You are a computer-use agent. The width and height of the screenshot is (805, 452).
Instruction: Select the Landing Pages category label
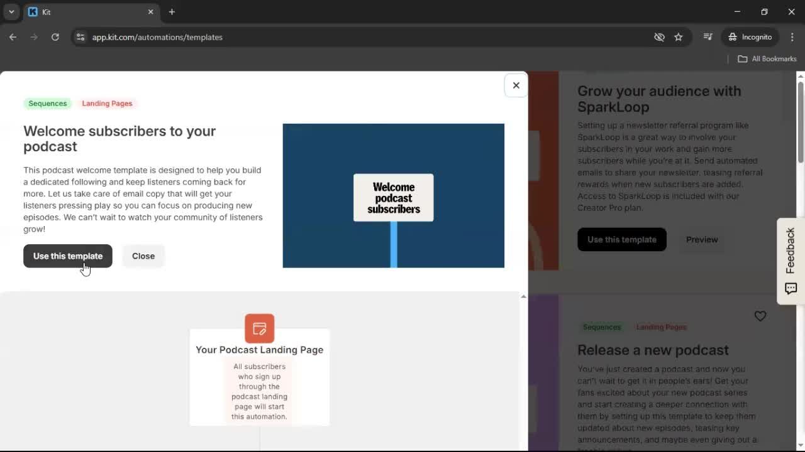point(107,104)
